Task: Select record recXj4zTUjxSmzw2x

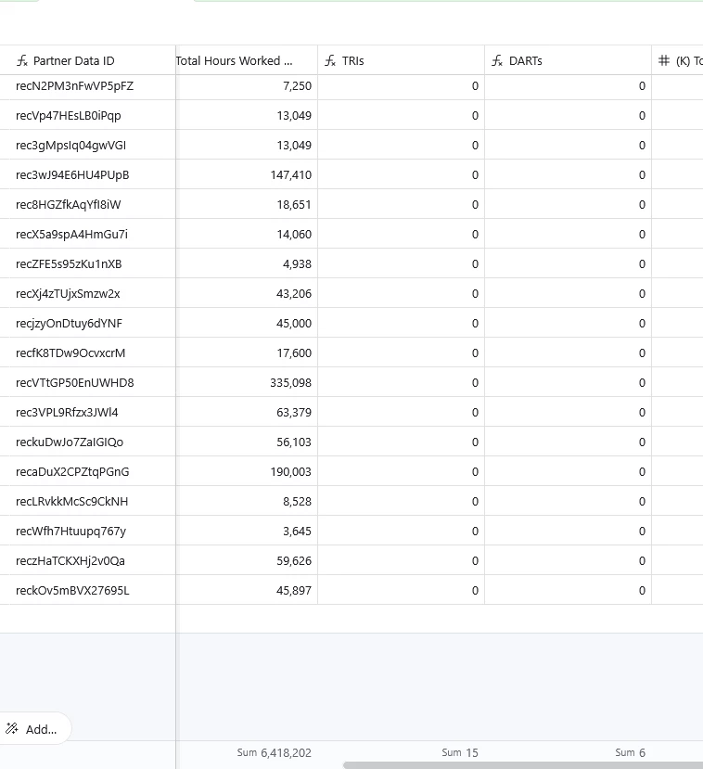Action: tap(68, 294)
